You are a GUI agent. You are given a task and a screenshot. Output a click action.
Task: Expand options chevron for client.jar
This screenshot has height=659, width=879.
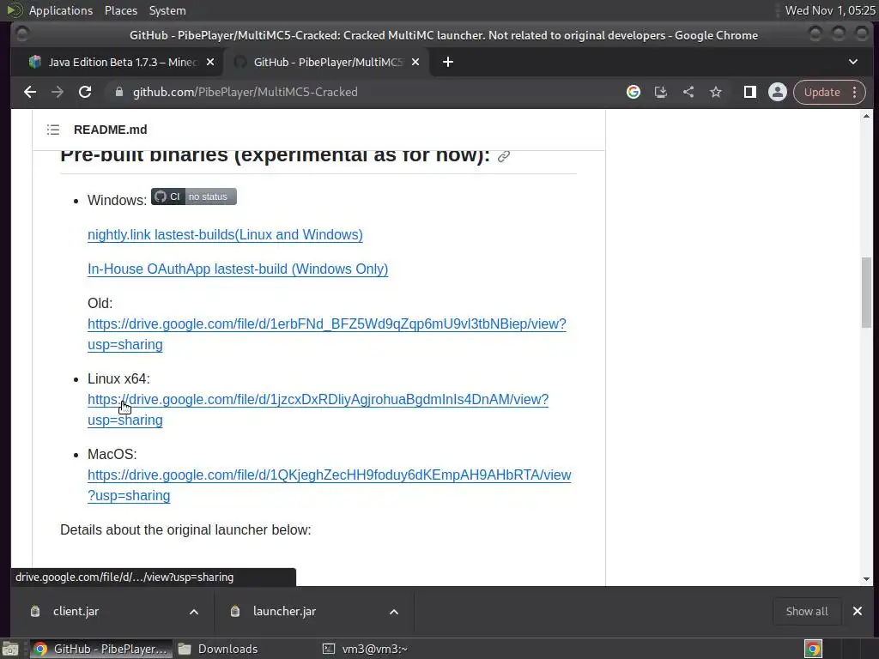tap(194, 612)
